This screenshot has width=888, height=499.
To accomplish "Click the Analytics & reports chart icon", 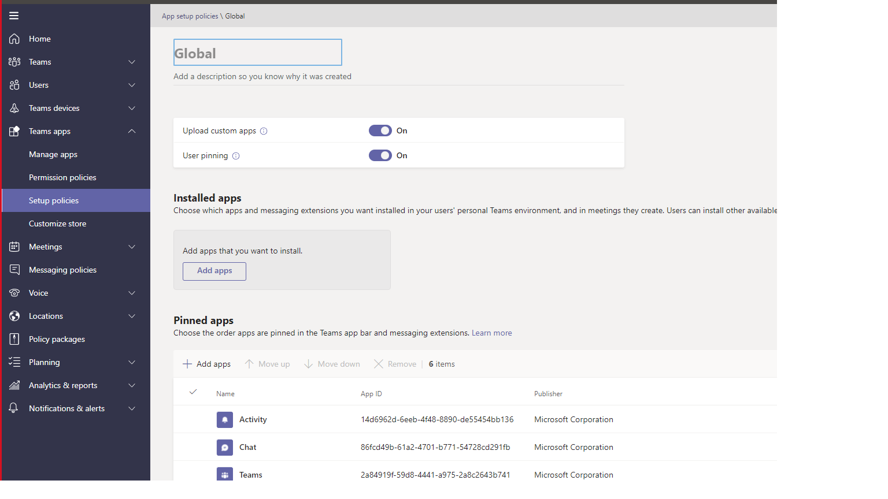I will [14, 385].
